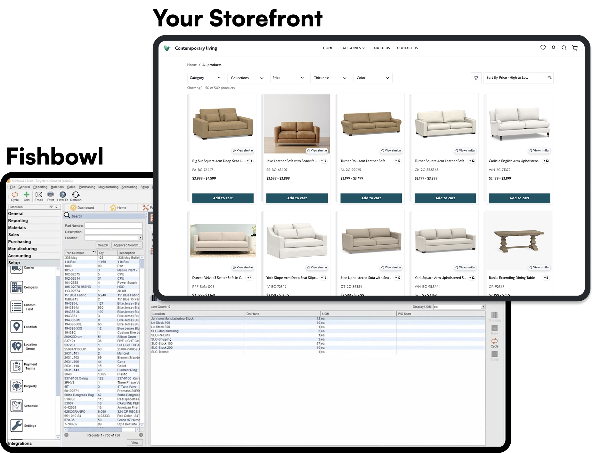Screen dimensions: 593x453
Task: Expand the Display UOM combo box
Action: click(483, 307)
